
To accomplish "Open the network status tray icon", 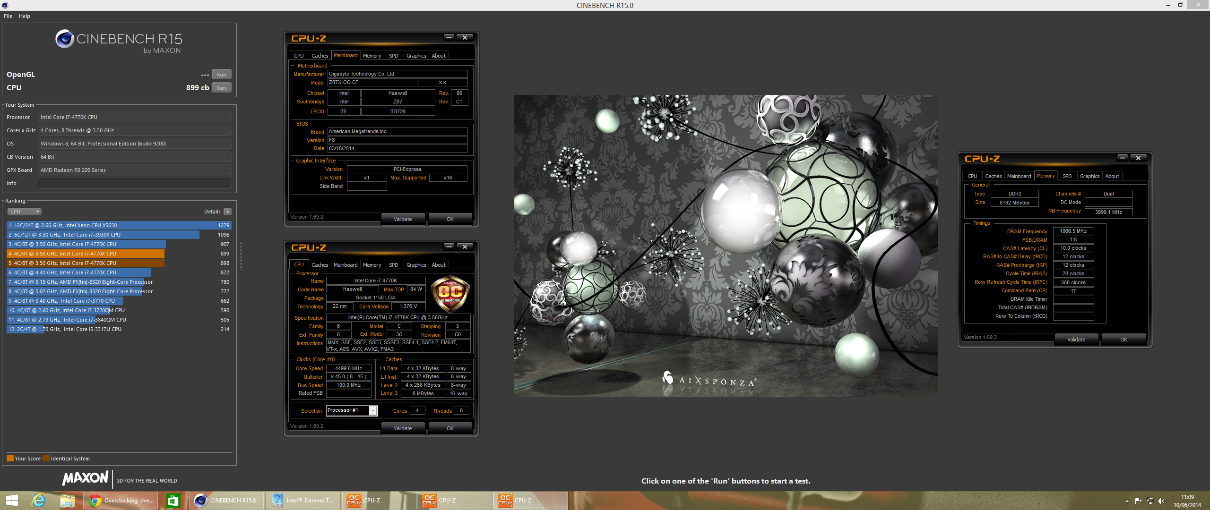I will point(1149,501).
